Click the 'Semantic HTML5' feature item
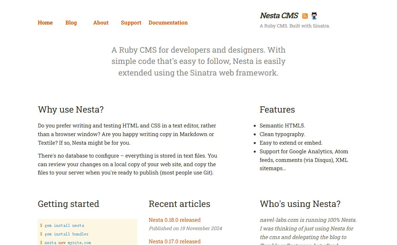 click(282, 125)
